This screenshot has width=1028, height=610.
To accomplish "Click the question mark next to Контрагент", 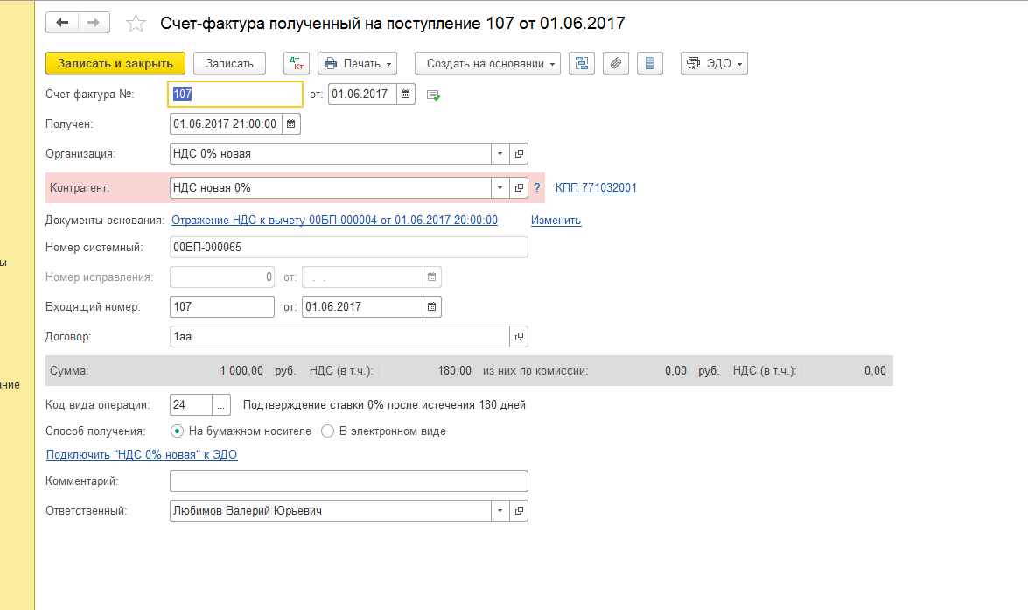I will [x=536, y=188].
